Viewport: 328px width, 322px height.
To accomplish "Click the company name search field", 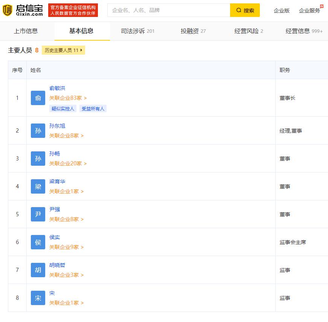I will pos(169,10).
